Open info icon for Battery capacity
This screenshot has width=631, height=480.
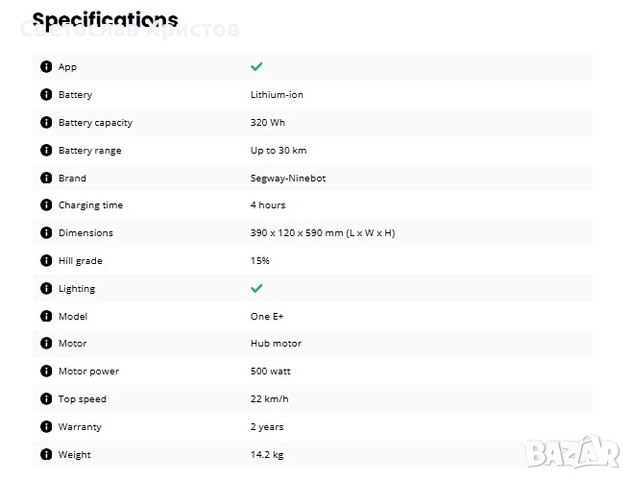point(45,123)
